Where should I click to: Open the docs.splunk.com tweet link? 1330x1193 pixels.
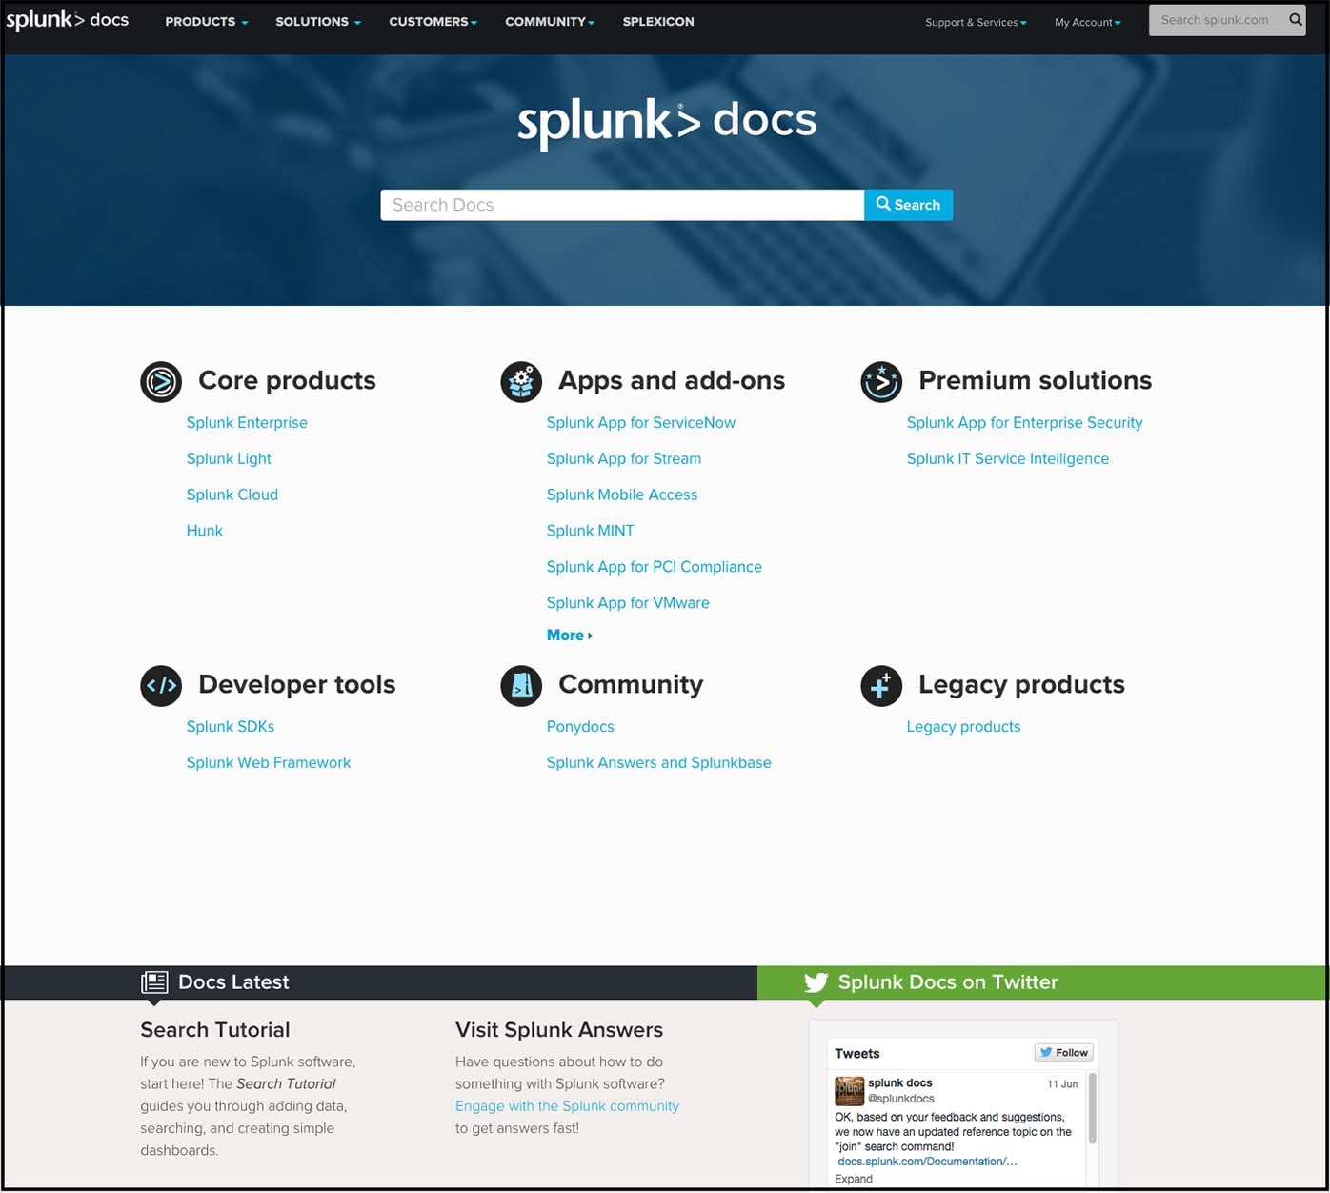click(x=927, y=1162)
